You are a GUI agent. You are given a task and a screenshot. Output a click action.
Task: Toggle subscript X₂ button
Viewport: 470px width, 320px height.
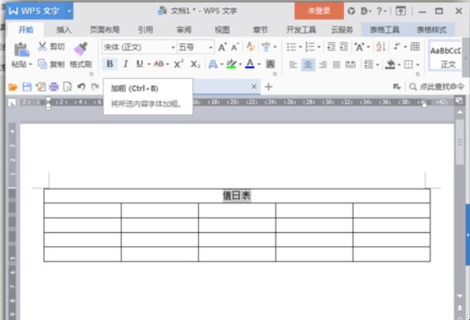196,64
